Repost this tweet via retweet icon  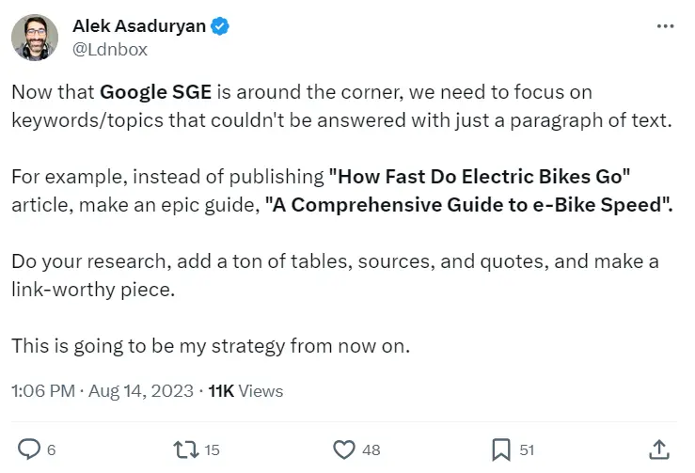184,449
